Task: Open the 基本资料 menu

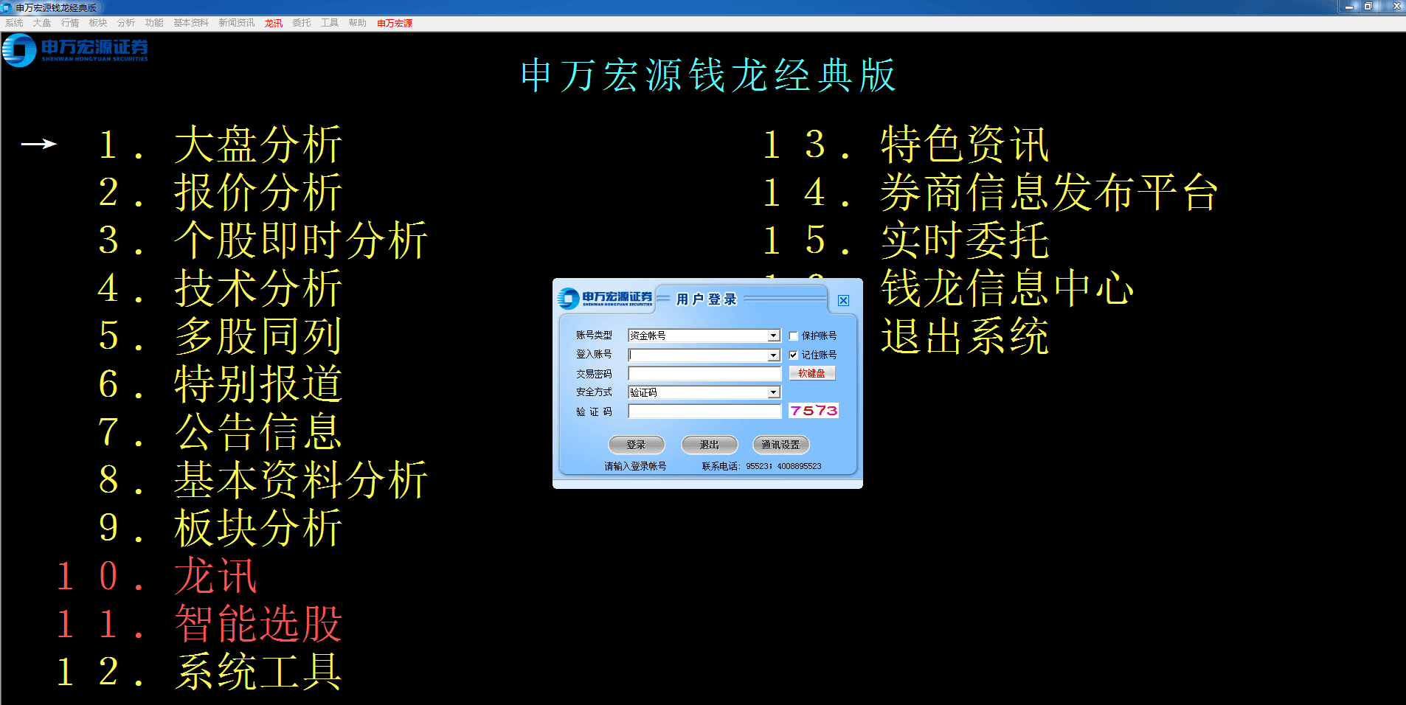Action: click(191, 23)
